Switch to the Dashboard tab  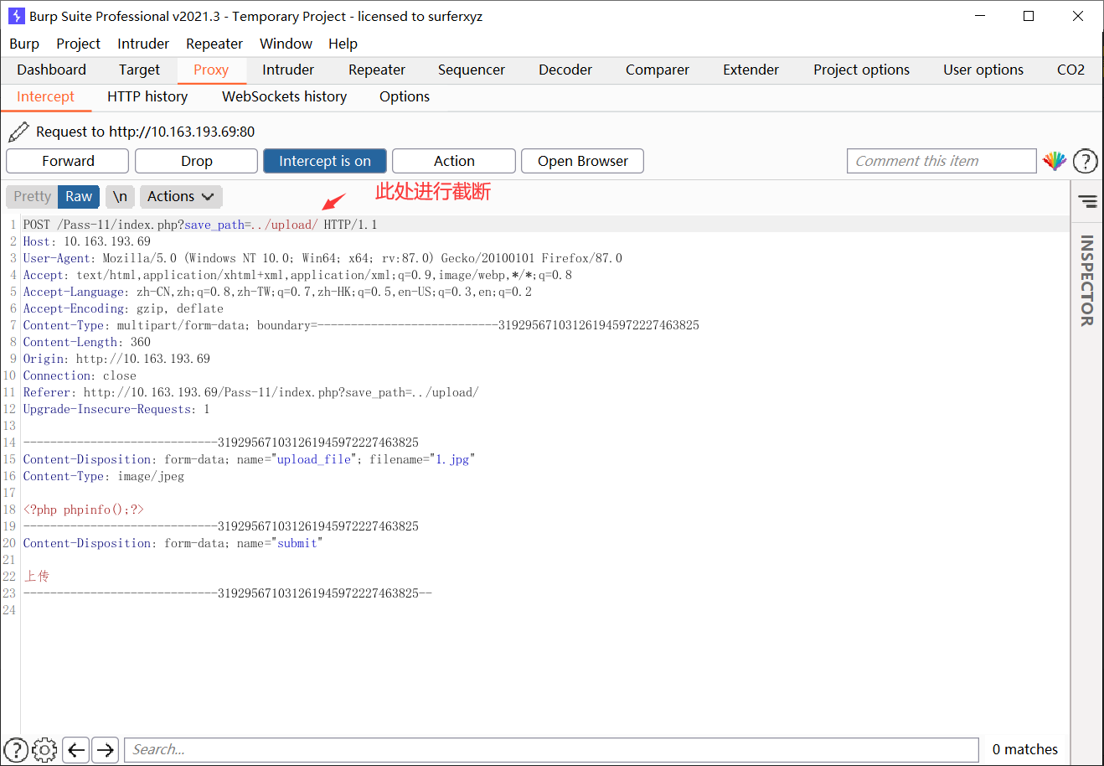(51, 70)
